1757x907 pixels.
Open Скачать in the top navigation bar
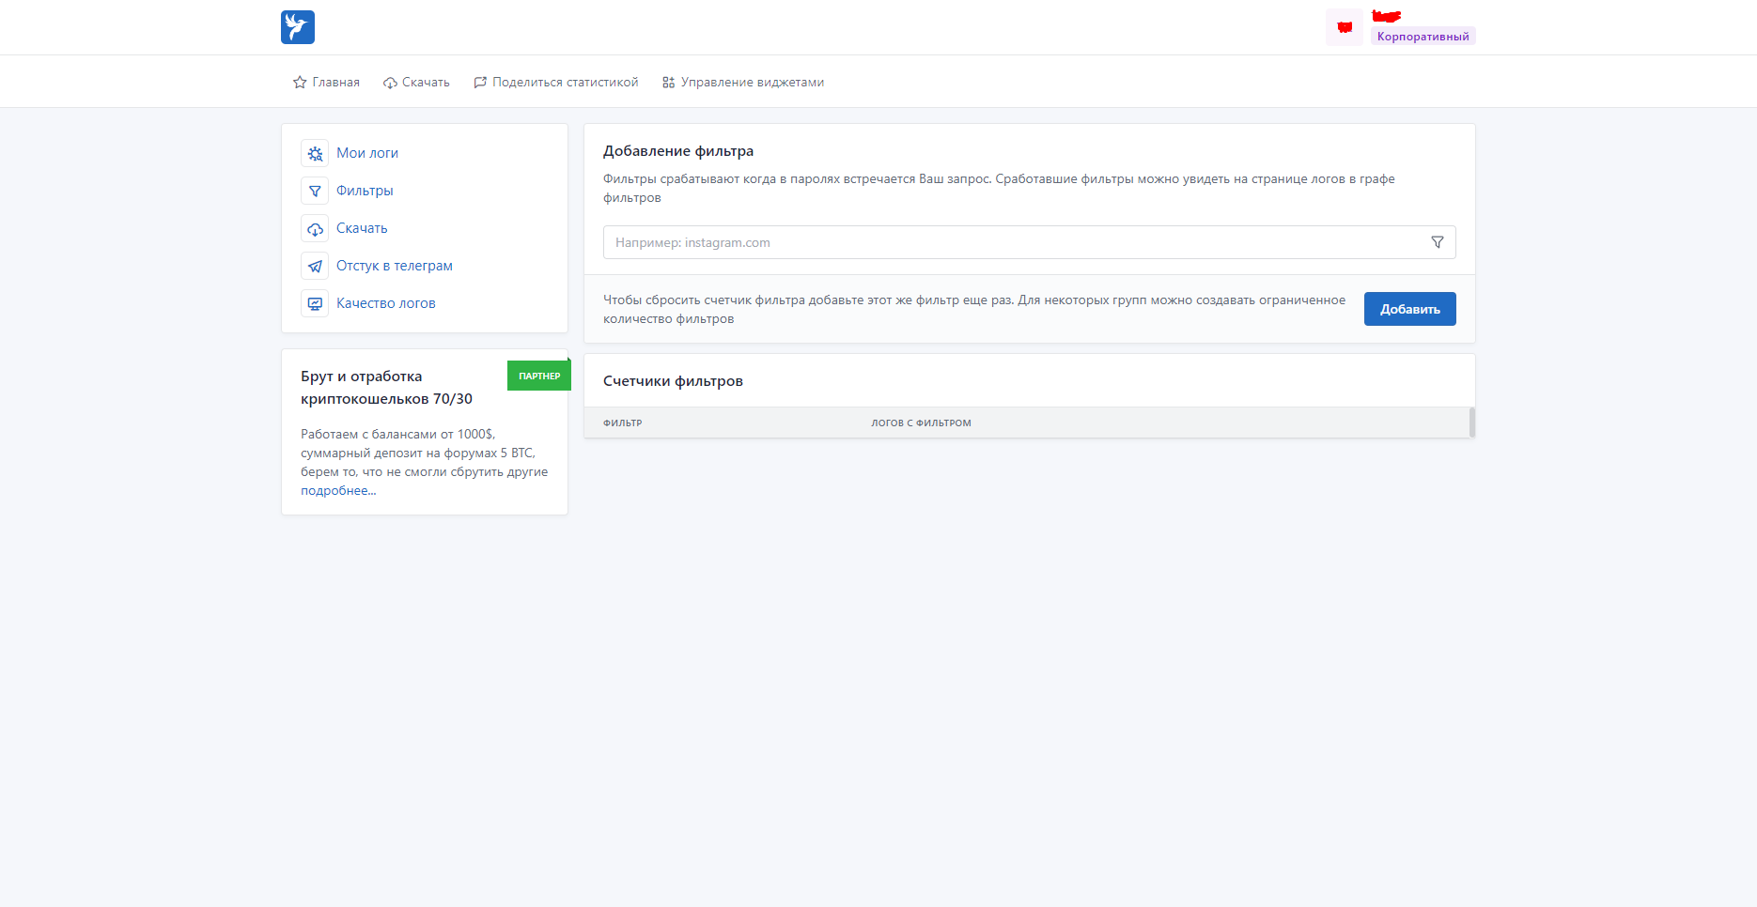pyautogui.click(x=416, y=83)
